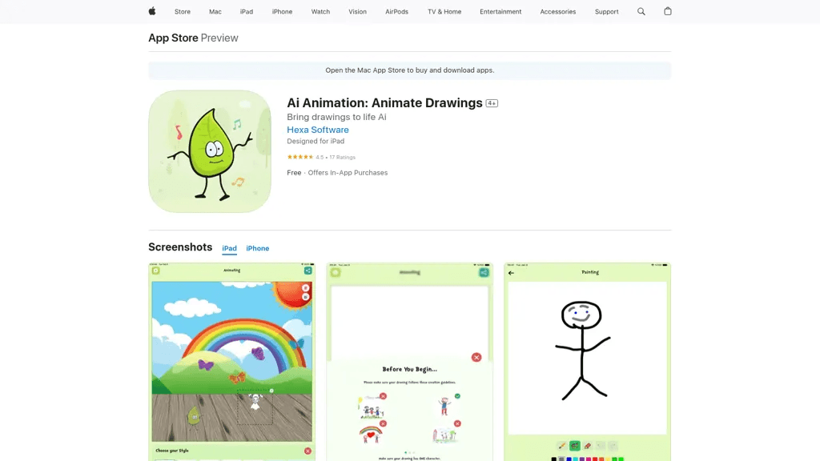Click the 4+ age rating badge
The image size is (820, 461).
pos(492,103)
